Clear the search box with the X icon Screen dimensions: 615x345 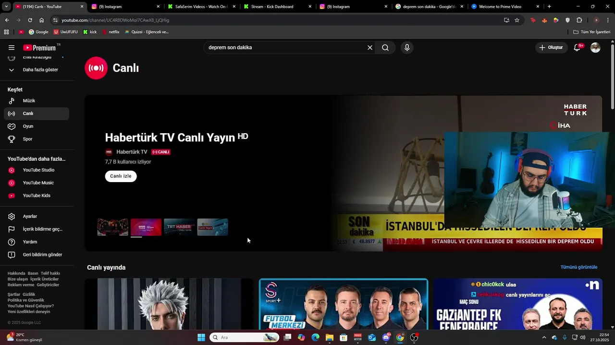coord(370,47)
